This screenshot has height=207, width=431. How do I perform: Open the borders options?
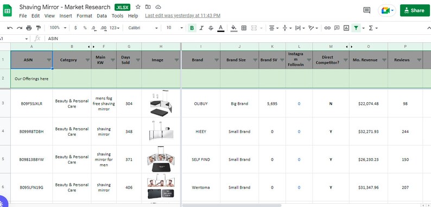(x=244, y=28)
